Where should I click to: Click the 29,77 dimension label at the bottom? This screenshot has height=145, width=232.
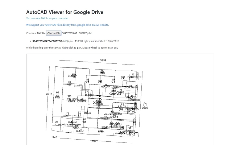pos(95,141)
